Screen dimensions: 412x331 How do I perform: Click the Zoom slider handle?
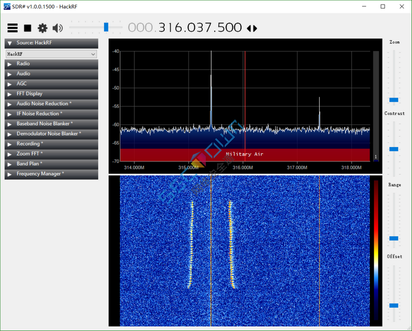point(393,100)
